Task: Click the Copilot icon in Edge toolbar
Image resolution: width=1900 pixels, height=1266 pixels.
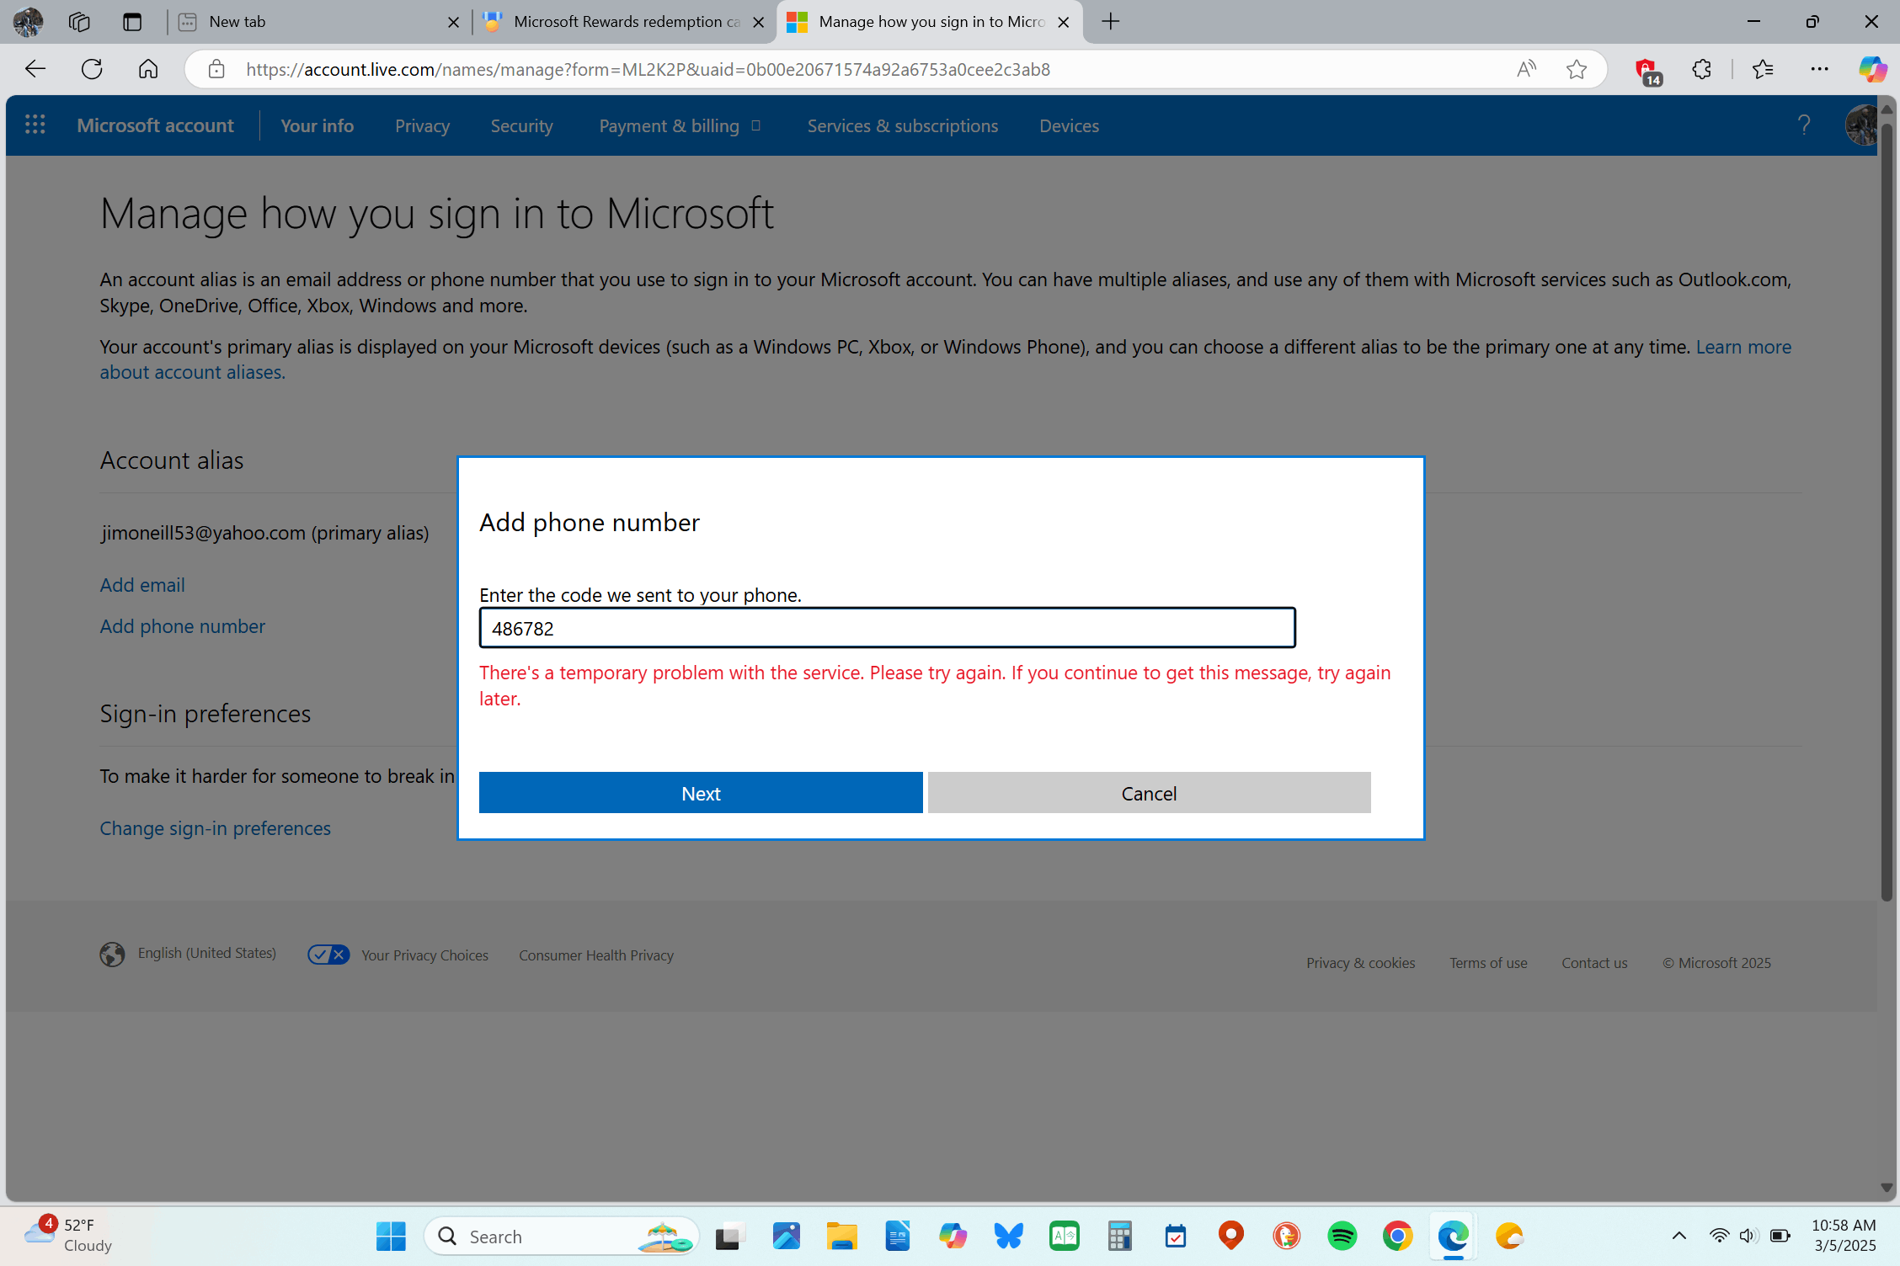Action: [x=1871, y=69]
